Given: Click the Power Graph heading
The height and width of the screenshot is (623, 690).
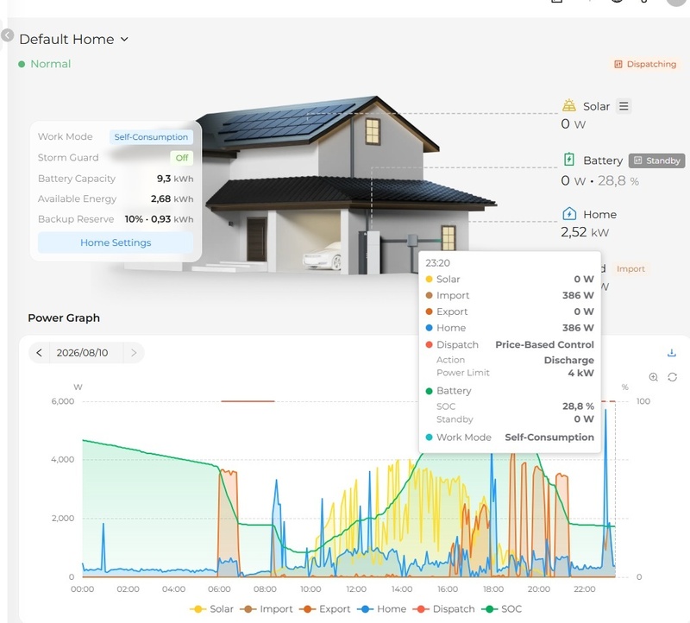Looking at the screenshot, I should (x=64, y=318).
